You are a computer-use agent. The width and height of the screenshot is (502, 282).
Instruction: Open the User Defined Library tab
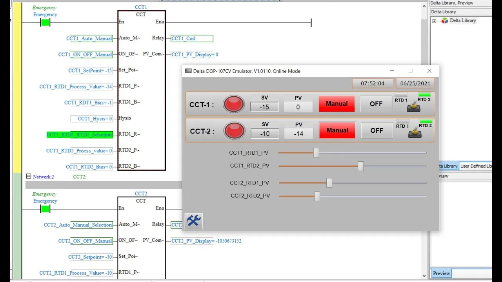tap(476, 166)
